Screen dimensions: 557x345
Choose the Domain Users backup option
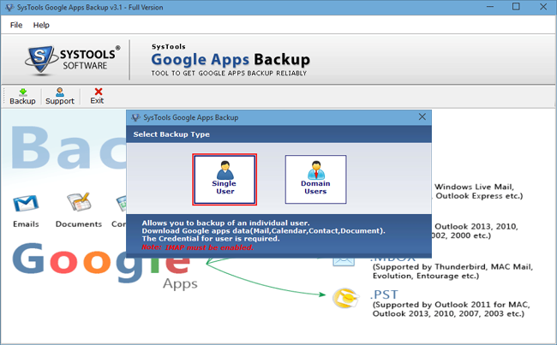[x=315, y=179]
